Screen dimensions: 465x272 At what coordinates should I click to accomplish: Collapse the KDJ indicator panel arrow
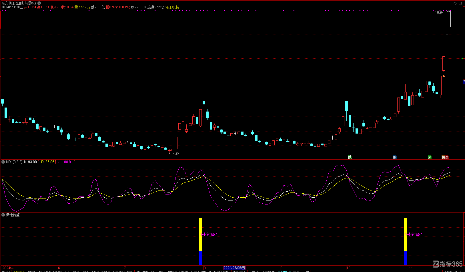pyautogui.click(x=3, y=162)
